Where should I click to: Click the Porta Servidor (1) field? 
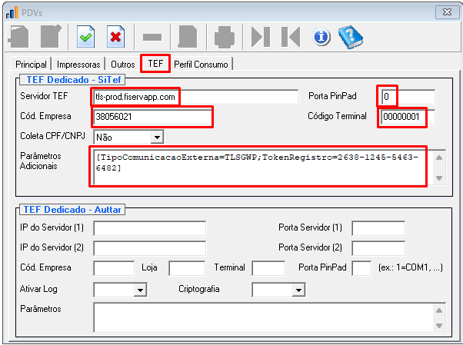point(378,228)
